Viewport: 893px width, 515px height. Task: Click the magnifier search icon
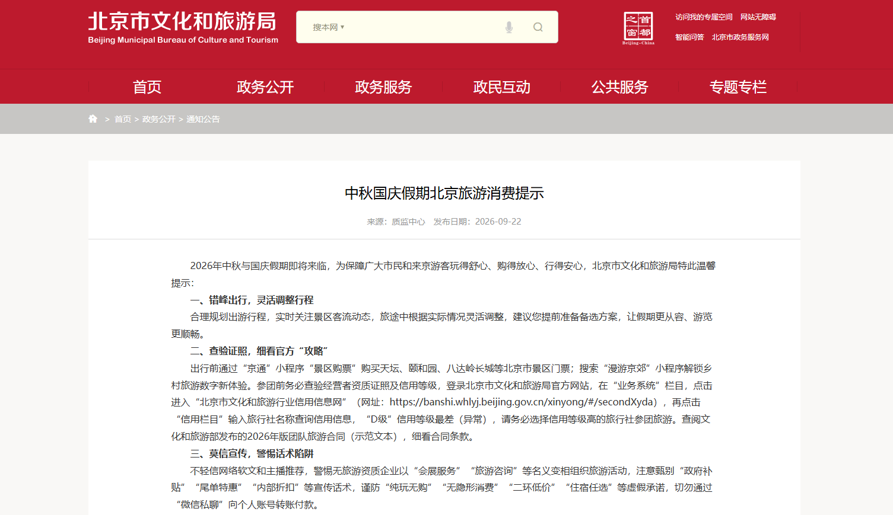pyautogui.click(x=538, y=27)
